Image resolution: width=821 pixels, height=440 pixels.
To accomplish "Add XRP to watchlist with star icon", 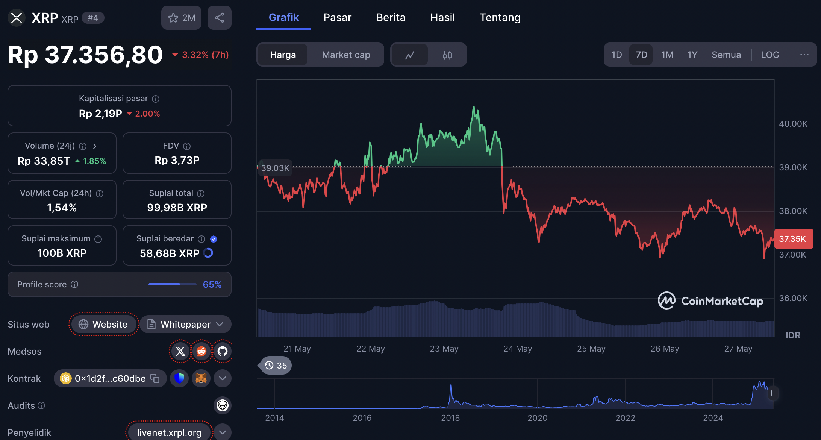I will click(181, 18).
